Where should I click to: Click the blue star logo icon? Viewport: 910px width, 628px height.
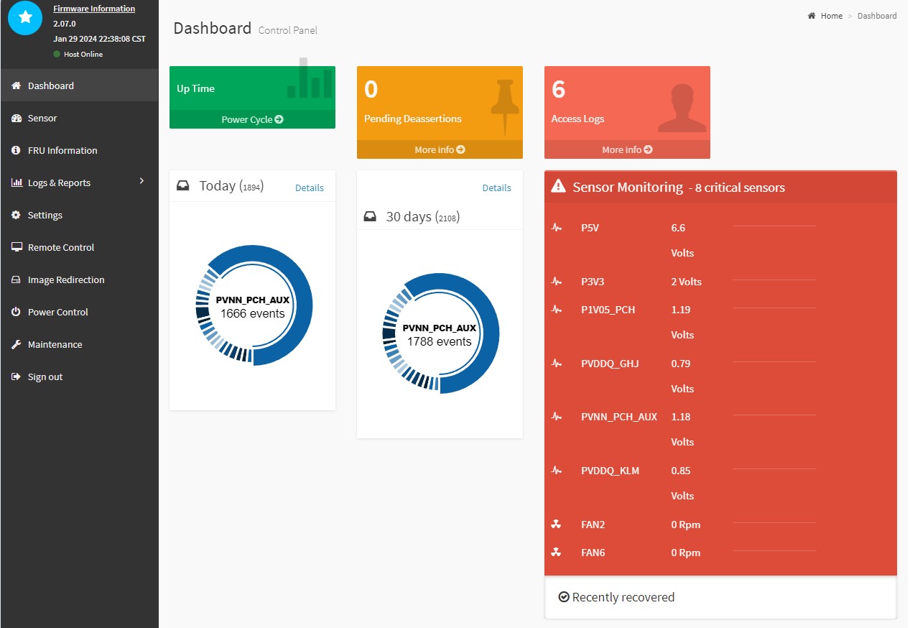click(25, 17)
